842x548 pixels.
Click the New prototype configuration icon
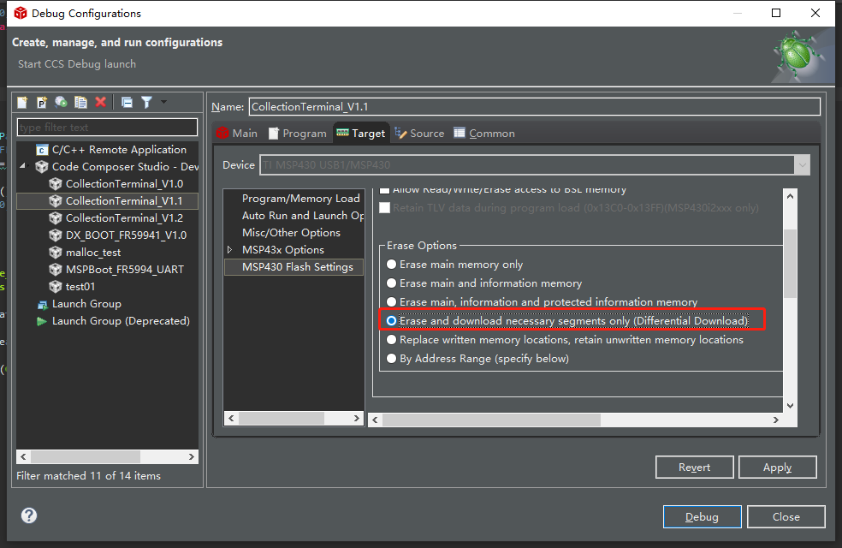[42, 102]
